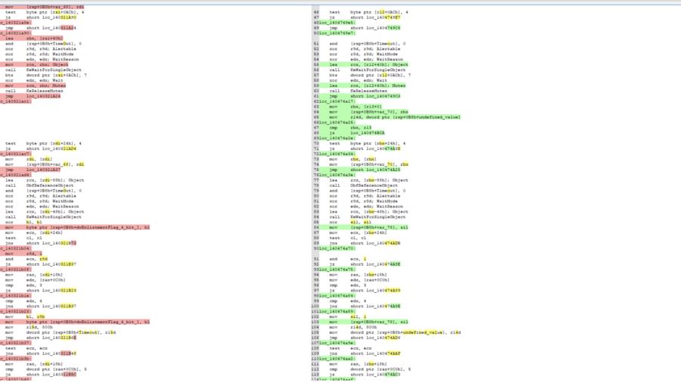The width and height of the screenshot is (681, 383).
Task: Select line 67 'cmp rbx, r13'
Action: (x=349, y=128)
